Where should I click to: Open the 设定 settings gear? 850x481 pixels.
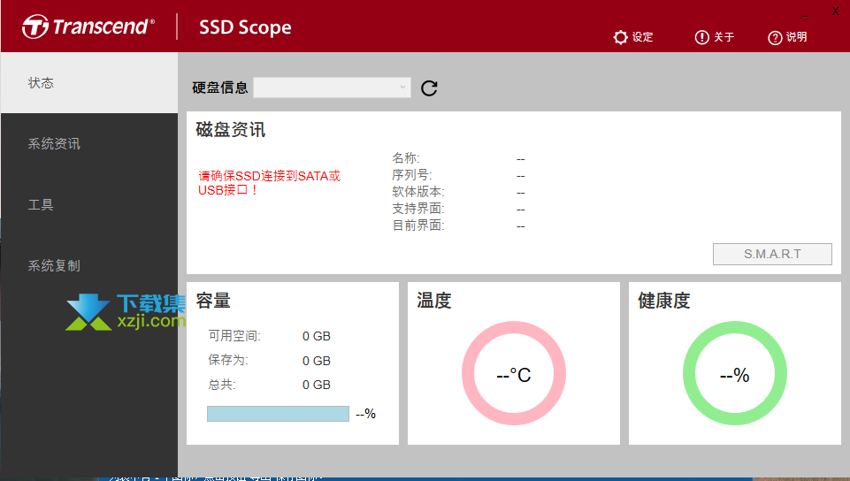tap(632, 37)
